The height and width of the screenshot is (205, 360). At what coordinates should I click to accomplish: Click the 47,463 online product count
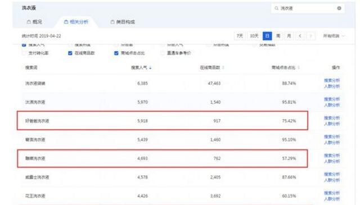coord(214,83)
